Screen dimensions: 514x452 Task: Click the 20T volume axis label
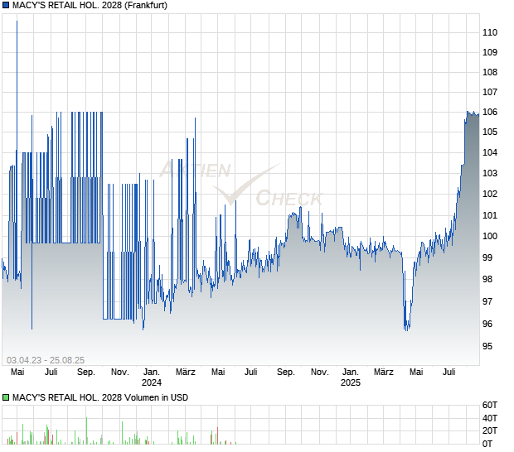tap(490, 431)
